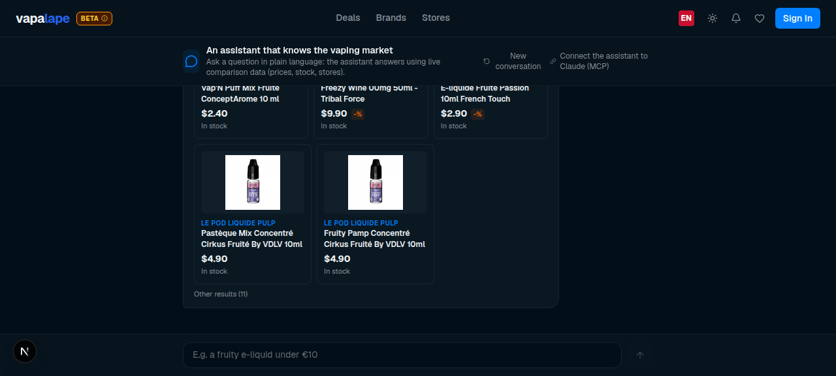Focus the fruity e-liquid question input
Screen dimensions: 836x376
(402, 355)
